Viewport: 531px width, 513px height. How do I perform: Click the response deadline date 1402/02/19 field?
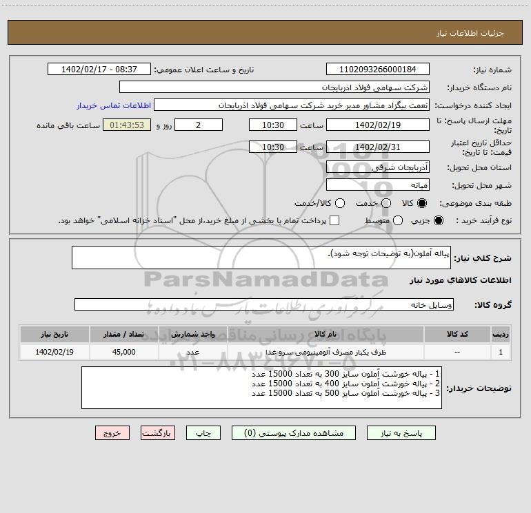(378, 125)
